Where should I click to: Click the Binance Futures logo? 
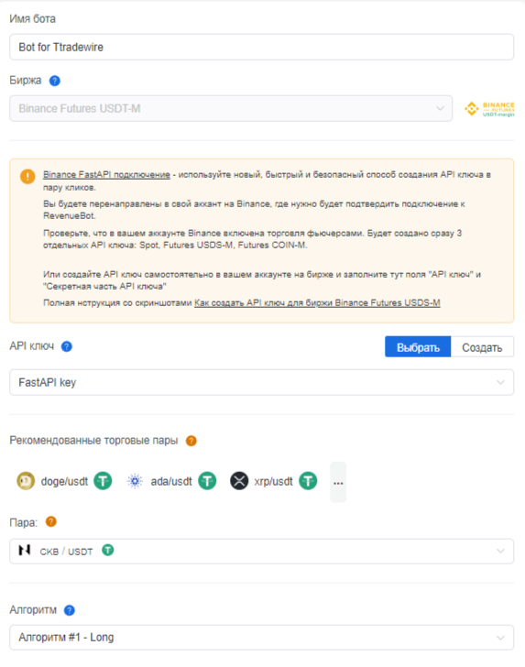(x=489, y=109)
